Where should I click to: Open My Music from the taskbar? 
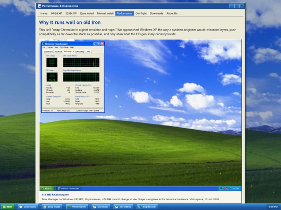tap(101, 207)
